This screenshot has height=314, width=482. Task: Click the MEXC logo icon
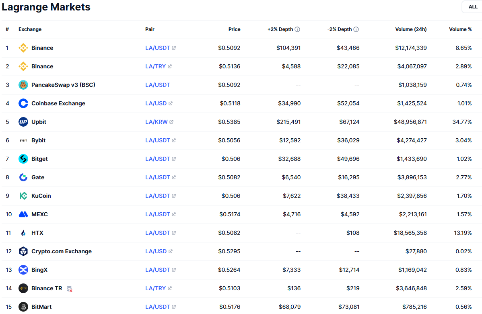[23, 214]
